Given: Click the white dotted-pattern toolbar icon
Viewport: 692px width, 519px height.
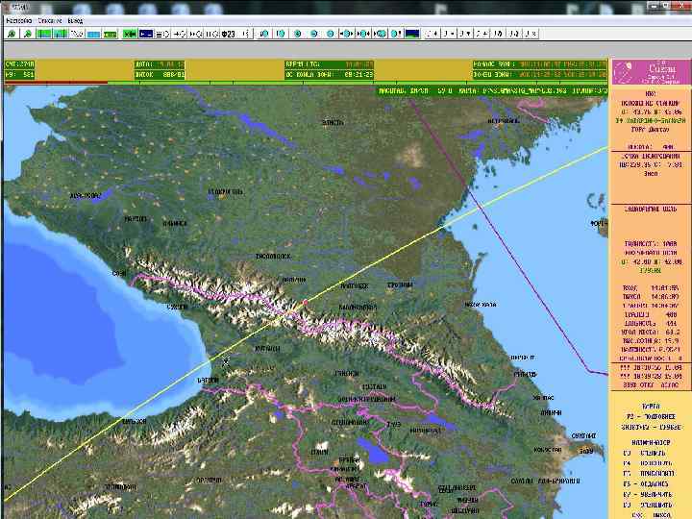Looking at the screenshot, I should [77, 34].
